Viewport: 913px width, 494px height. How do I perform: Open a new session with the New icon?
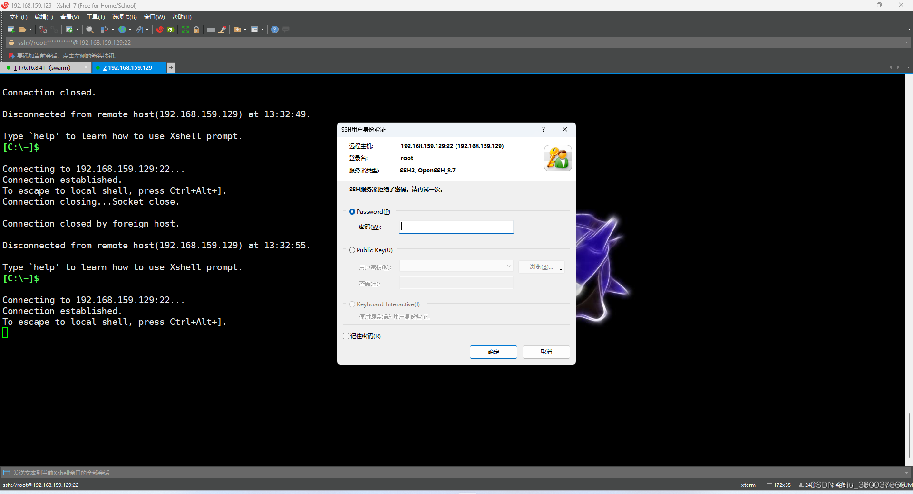(x=10, y=29)
